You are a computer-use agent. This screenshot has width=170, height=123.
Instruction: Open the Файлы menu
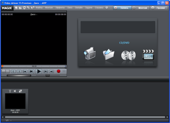coord(39,8)
